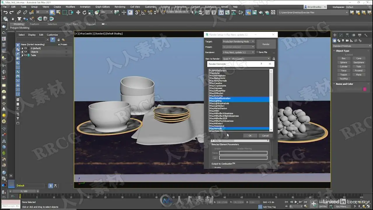This screenshot has height=210, width=373.
Task: Expand the Table layer in Scene Explorer
Action: (x=22, y=55)
